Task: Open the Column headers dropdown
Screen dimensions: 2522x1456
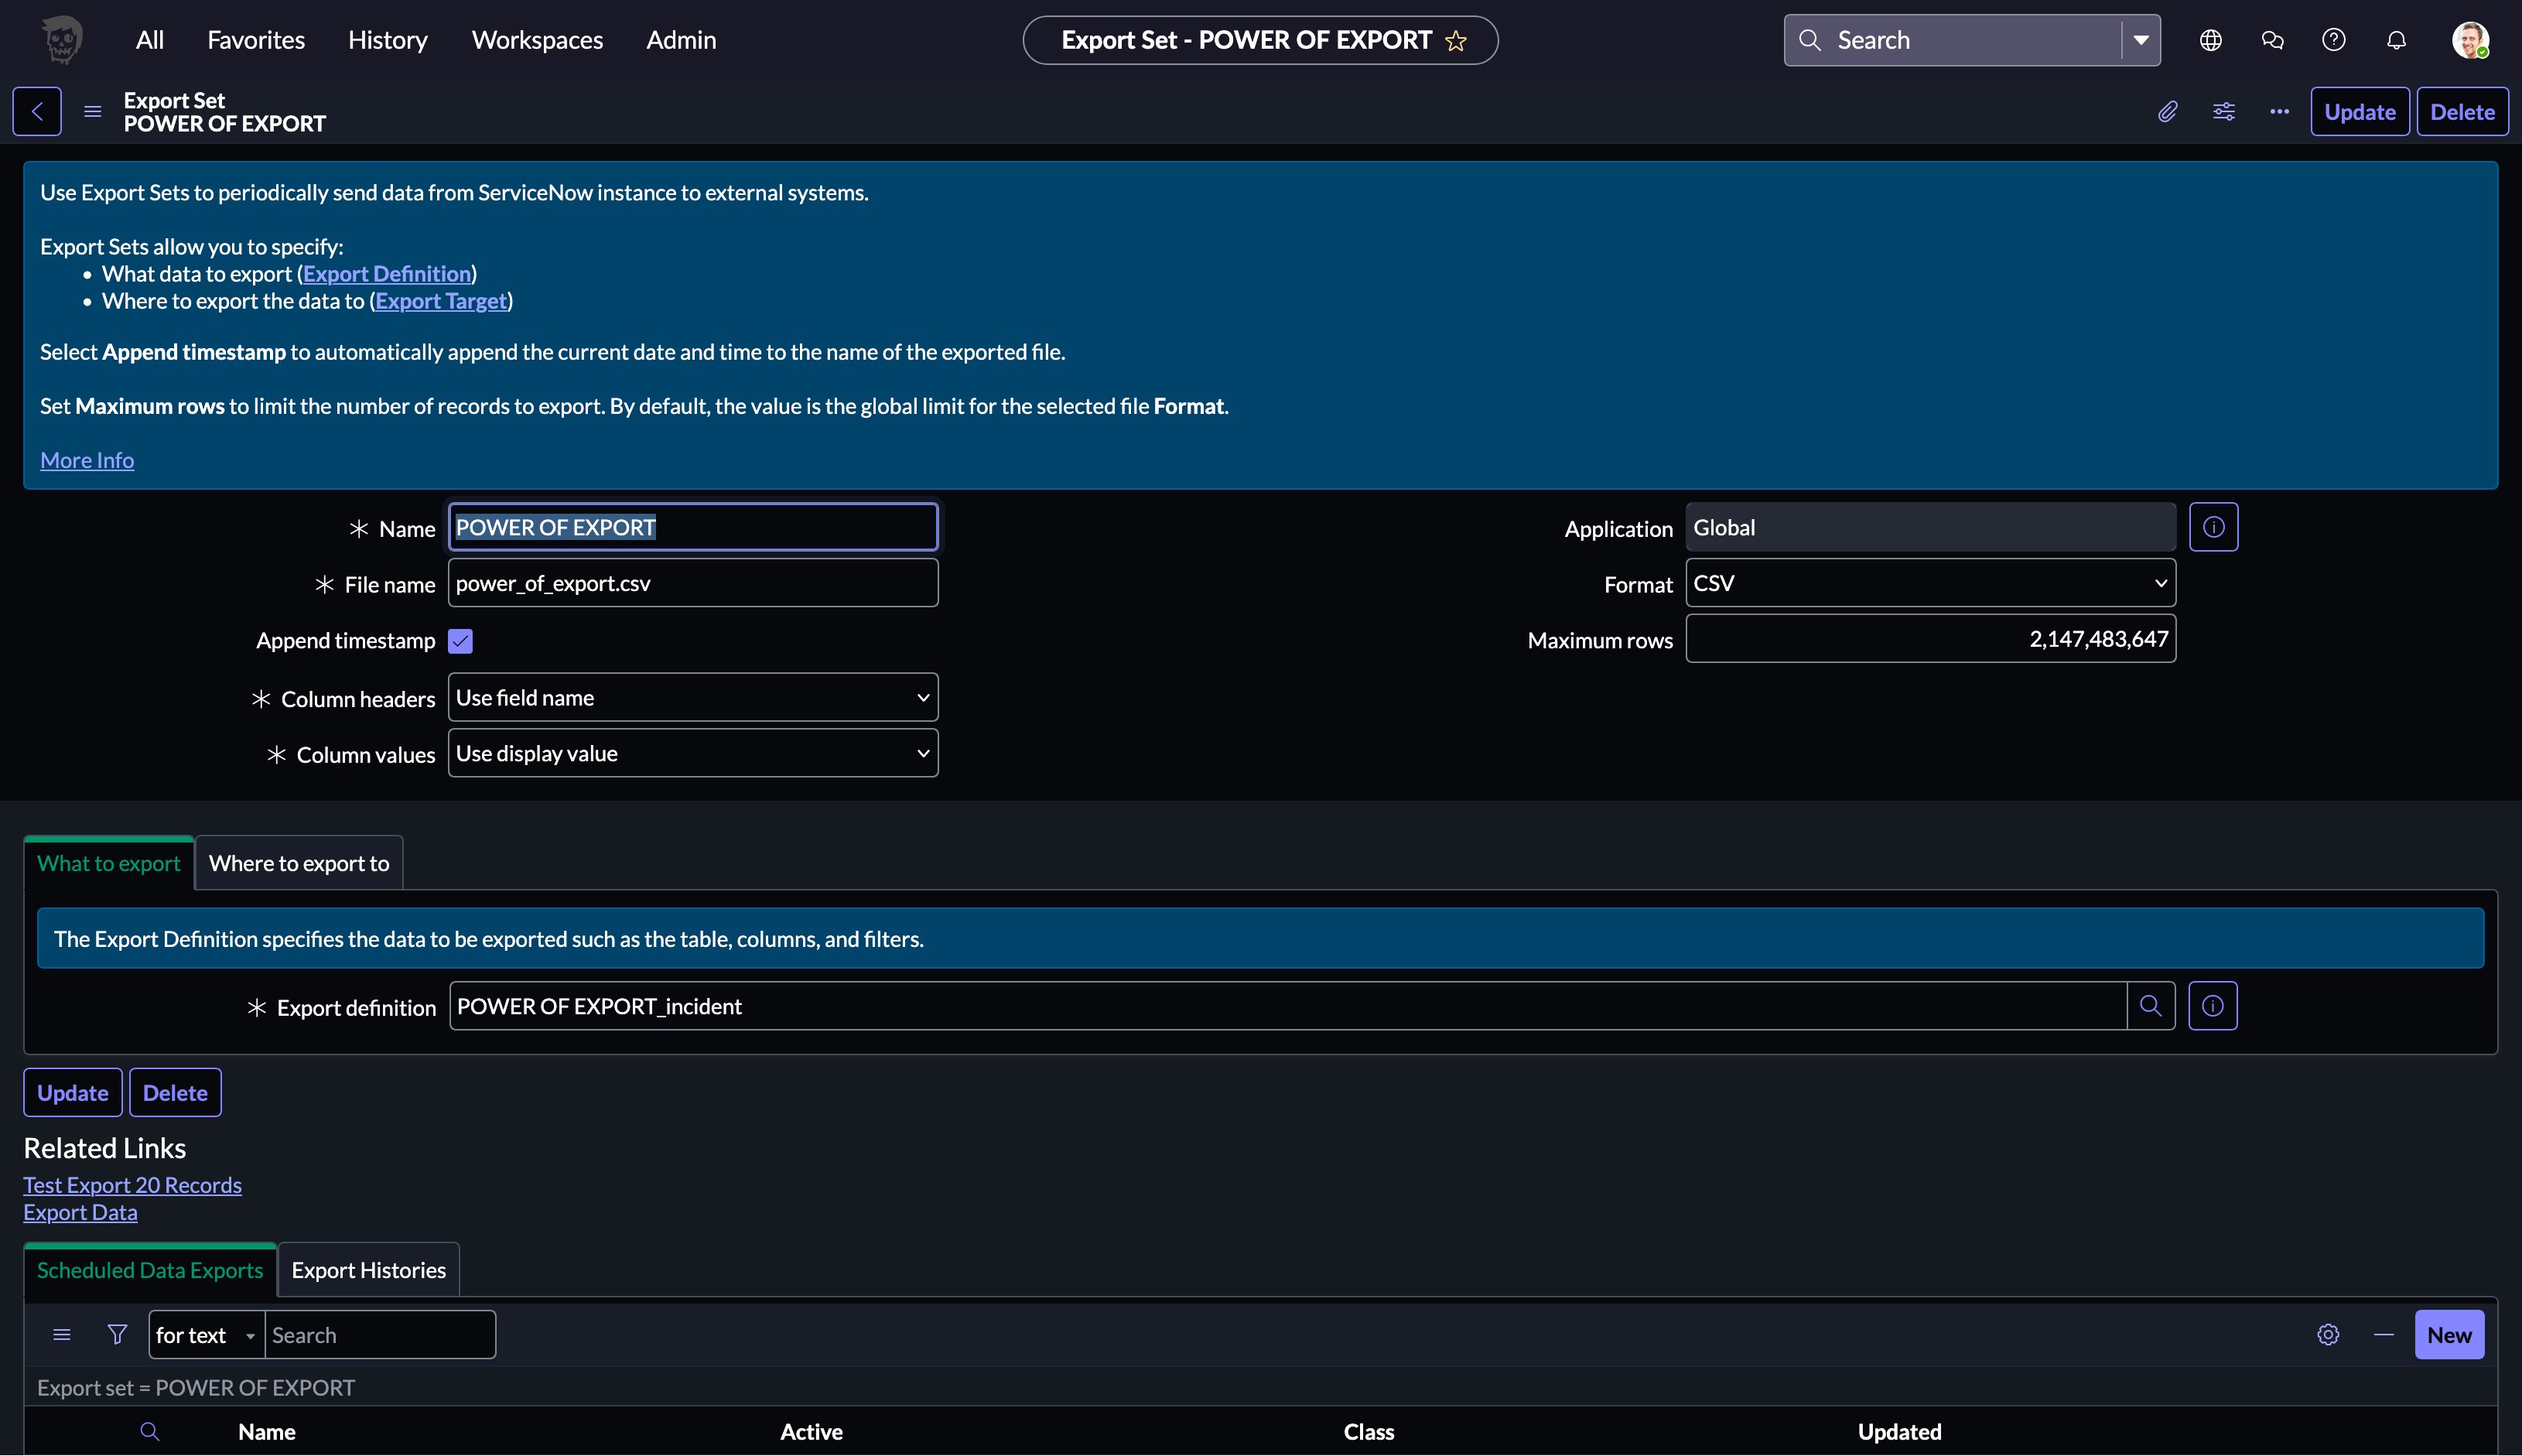Action: 692,698
